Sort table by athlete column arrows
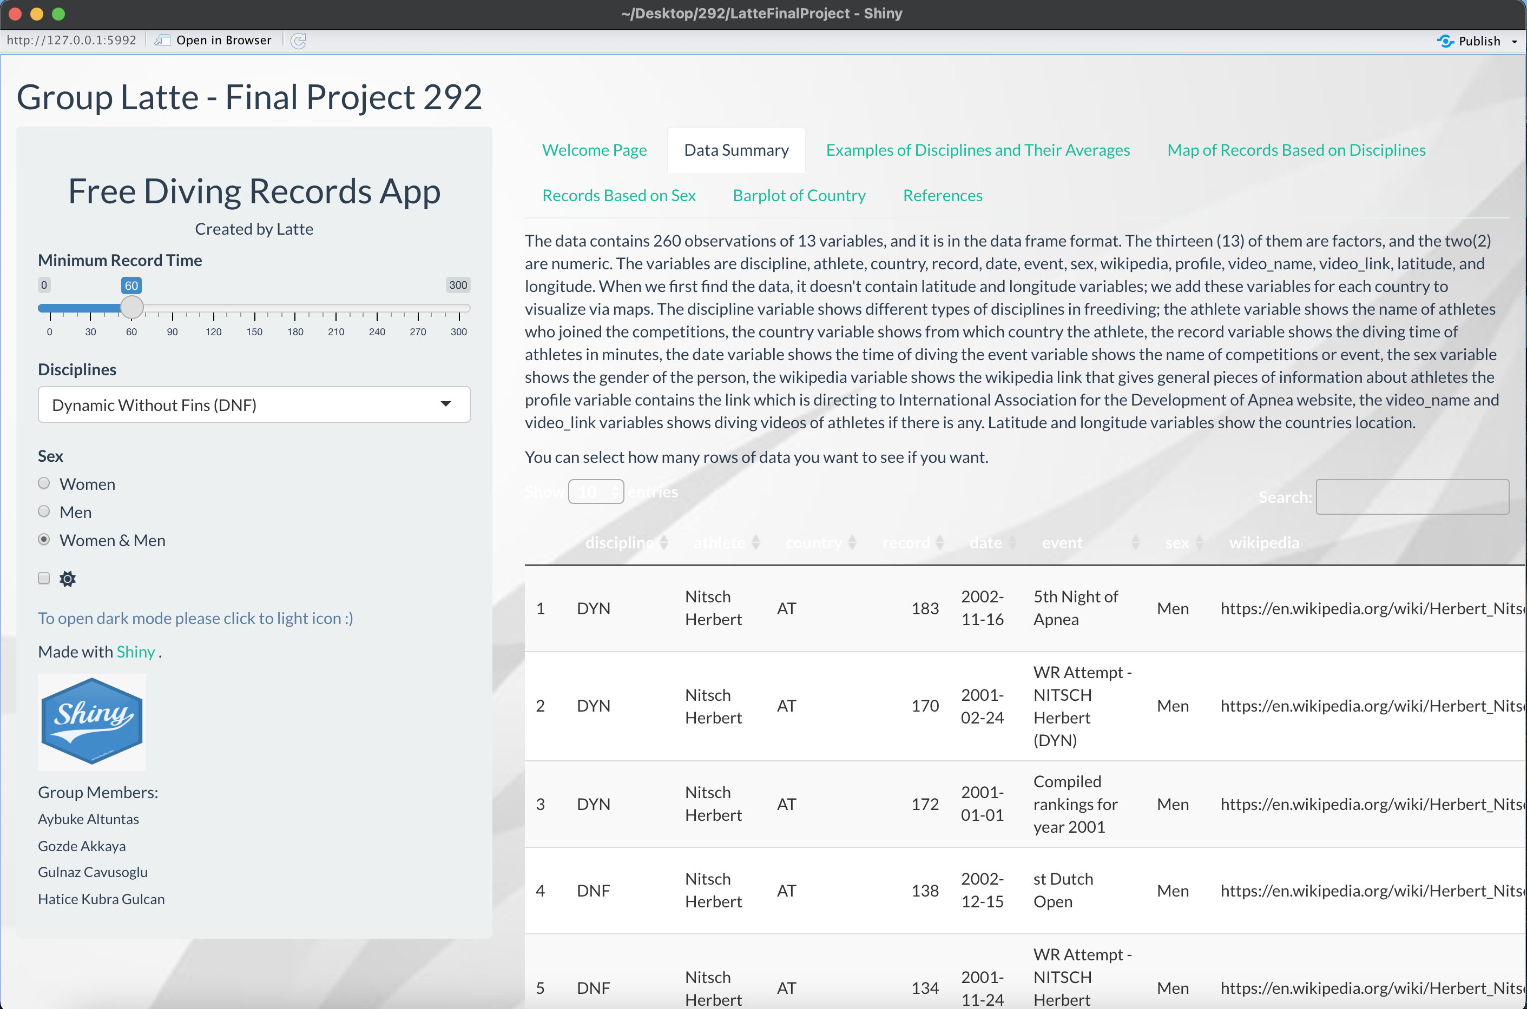Viewport: 1527px width, 1009px height. [756, 543]
